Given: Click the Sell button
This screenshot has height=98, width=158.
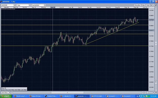Looking at the screenshot, I should [148, 5].
